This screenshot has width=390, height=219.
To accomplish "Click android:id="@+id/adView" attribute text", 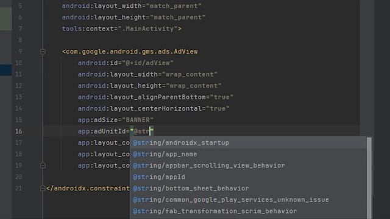I will (126, 63).
